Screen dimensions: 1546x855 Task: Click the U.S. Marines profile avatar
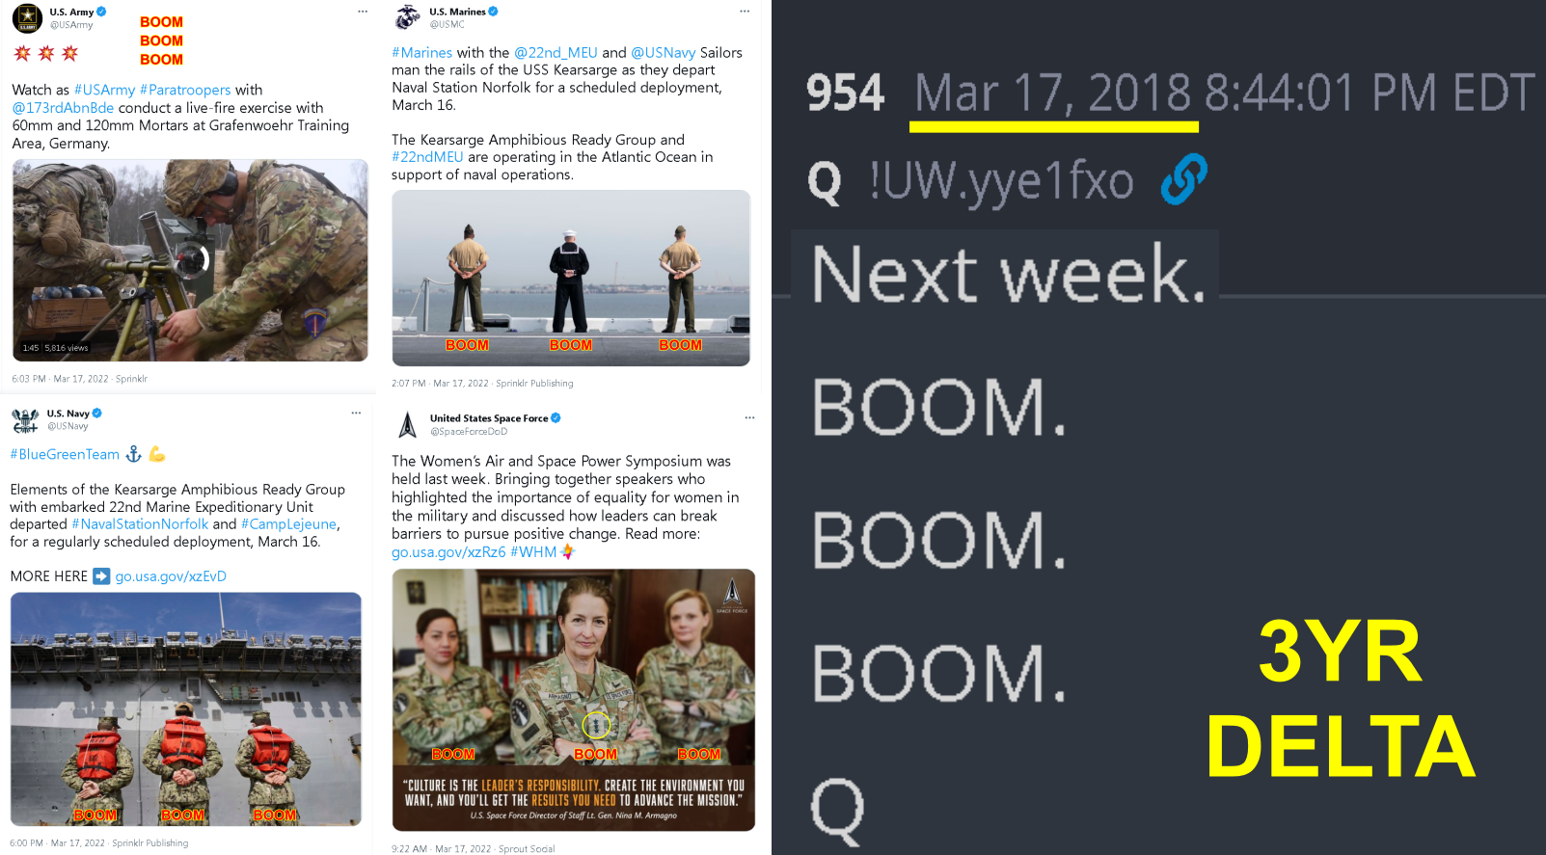click(408, 17)
